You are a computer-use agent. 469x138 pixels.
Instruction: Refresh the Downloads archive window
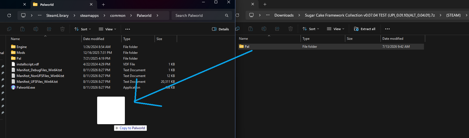pos(237,15)
